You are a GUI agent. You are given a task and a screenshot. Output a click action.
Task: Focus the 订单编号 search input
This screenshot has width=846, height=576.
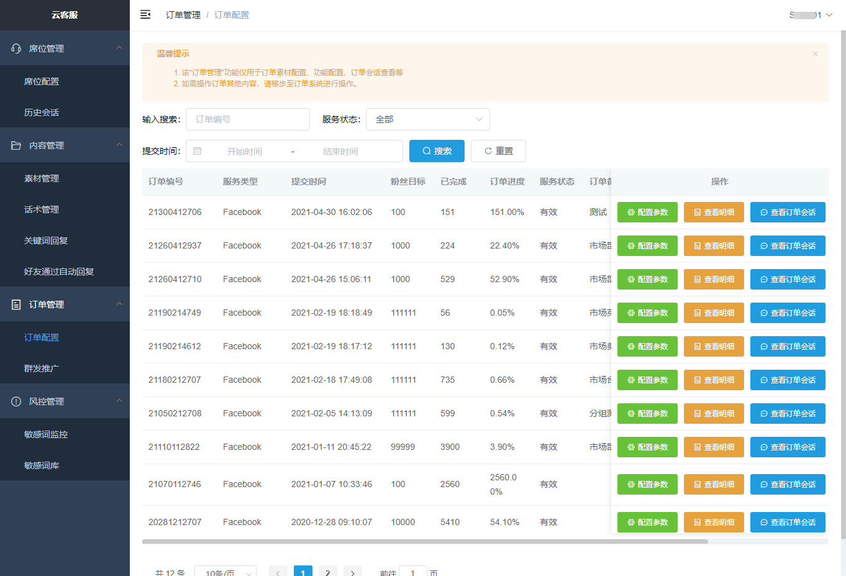248,119
